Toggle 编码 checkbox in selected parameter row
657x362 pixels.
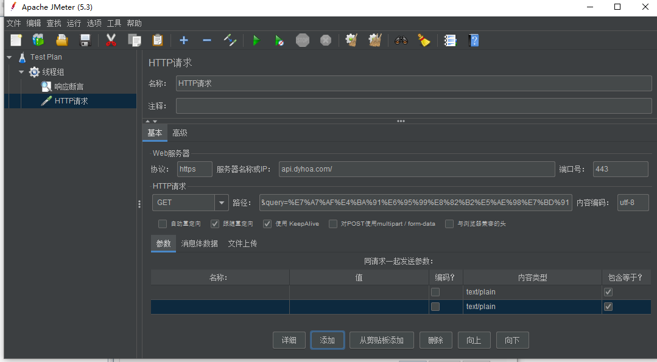coord(435,307)
